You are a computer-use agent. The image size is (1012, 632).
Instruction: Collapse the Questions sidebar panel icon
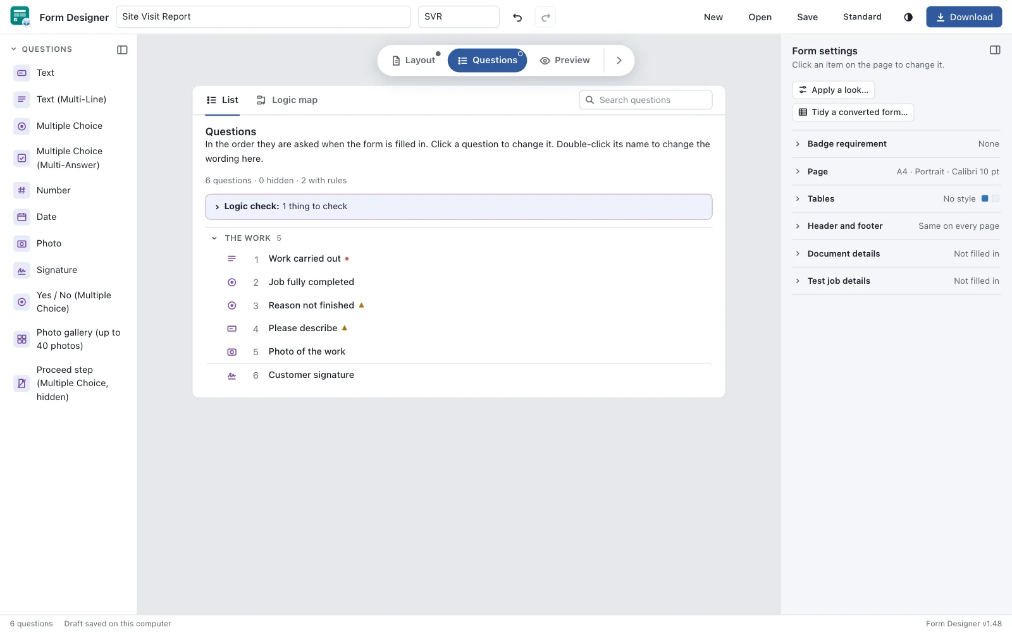pyautogui.click(x=122, y=49)
